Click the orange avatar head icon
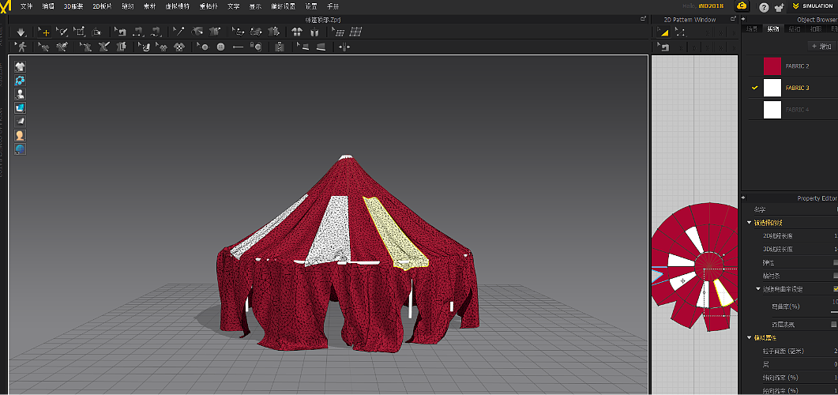This screenshot has width=838, height=395. pos(21,135)
